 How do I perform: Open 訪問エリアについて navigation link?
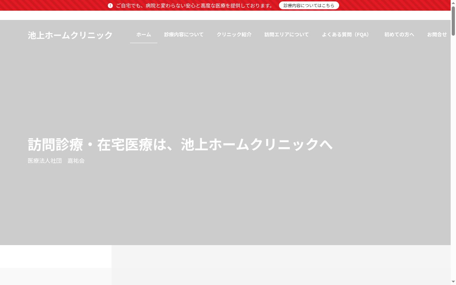(x=286, y=35)
